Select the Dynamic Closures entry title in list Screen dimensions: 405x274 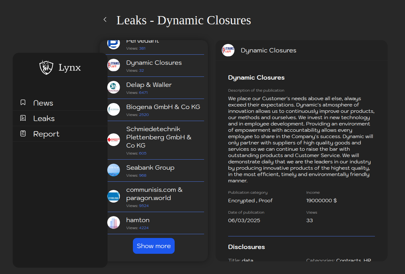tap(154, 63)
